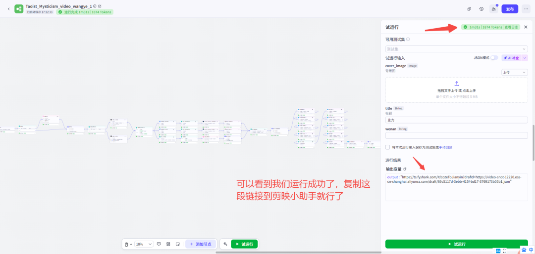
Task: Open mouse interaction mode dropdown
Action: pyautogui.click(x=128, y=244)
